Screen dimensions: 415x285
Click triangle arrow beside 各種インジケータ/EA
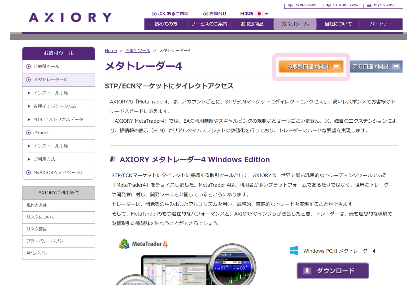29,106
